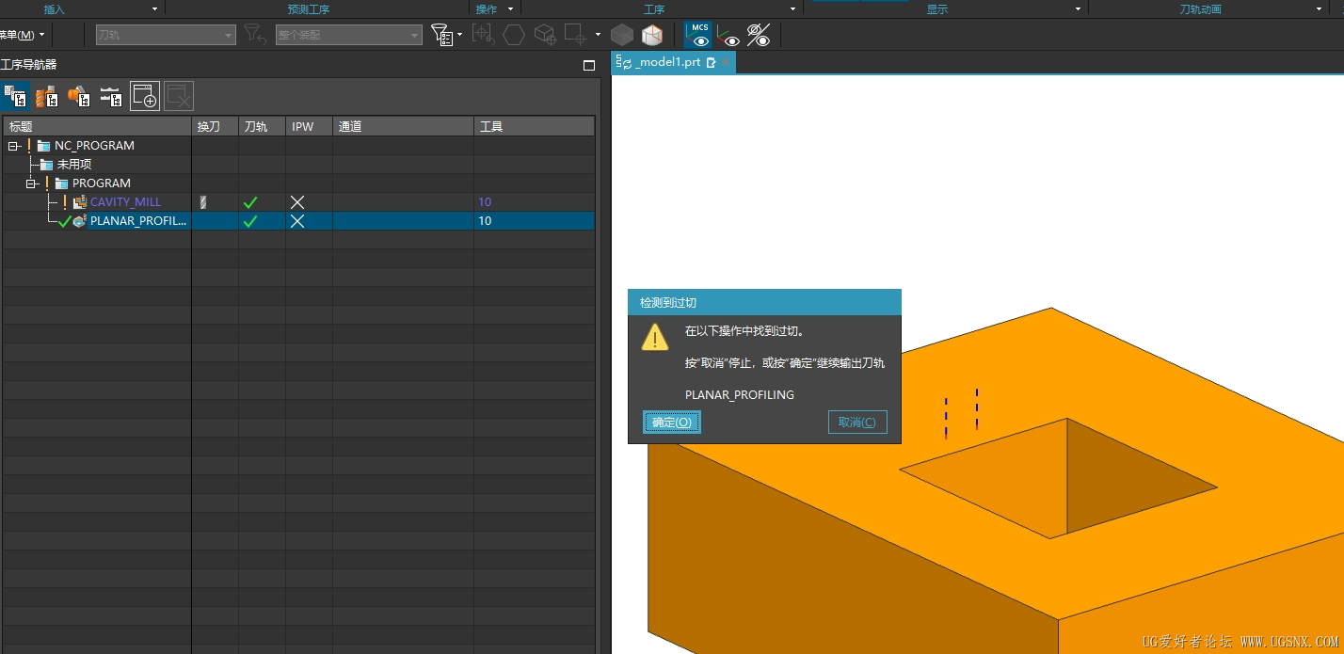Viewport: 1344px width, 654px height.
Task: Collapse the NC_PROGRAM tree node
Action: coord(13,146)
